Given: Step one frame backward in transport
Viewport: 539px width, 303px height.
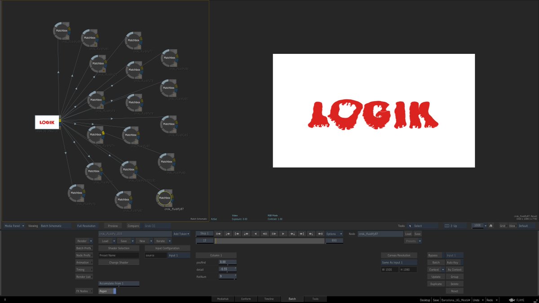Looking at the screenshot, I should [x=265, y=233].
